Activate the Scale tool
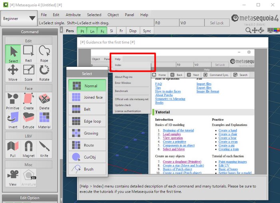 click(28, 72)
